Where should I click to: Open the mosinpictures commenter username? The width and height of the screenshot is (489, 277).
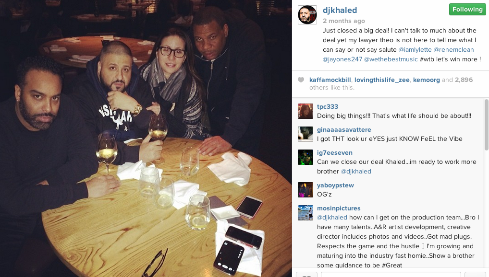[339, 208]
